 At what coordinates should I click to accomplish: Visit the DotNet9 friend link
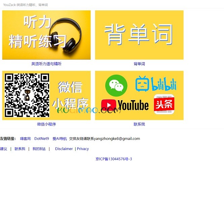[x=42, y=138]
